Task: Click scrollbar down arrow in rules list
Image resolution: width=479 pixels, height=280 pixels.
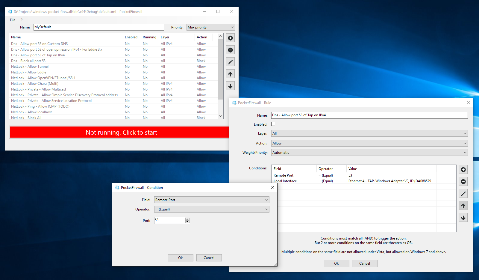Action: (x=221, y=116)
